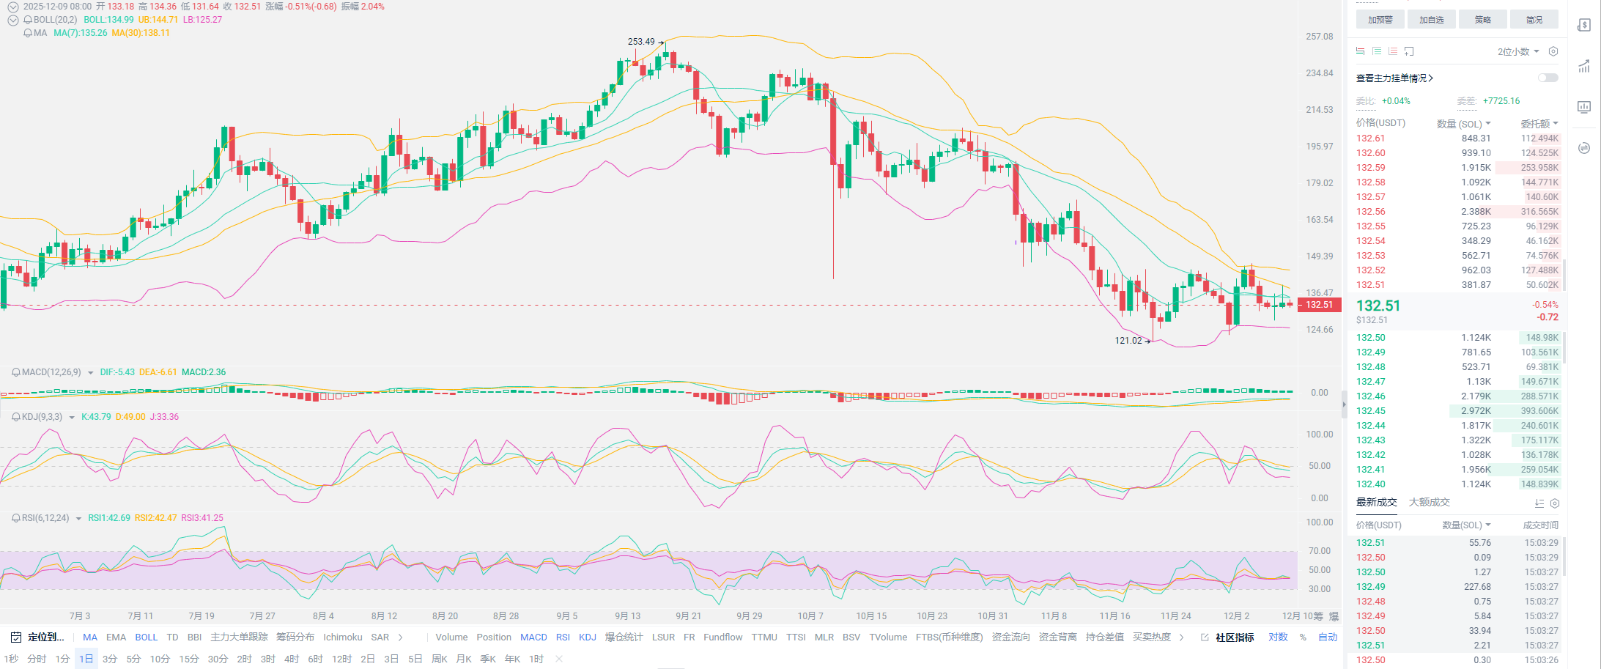Click the 策略 button

pyautogui.click(x=1482, y=20)
